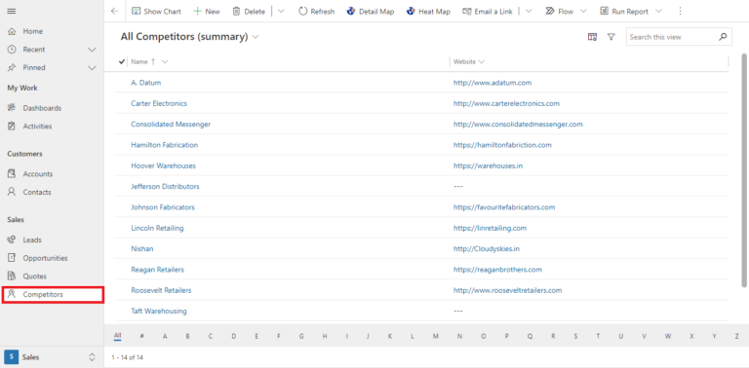Visit the http://Cloudyskies.in link
The height and width of the screenshot is (368, 749).
[487, 249]
